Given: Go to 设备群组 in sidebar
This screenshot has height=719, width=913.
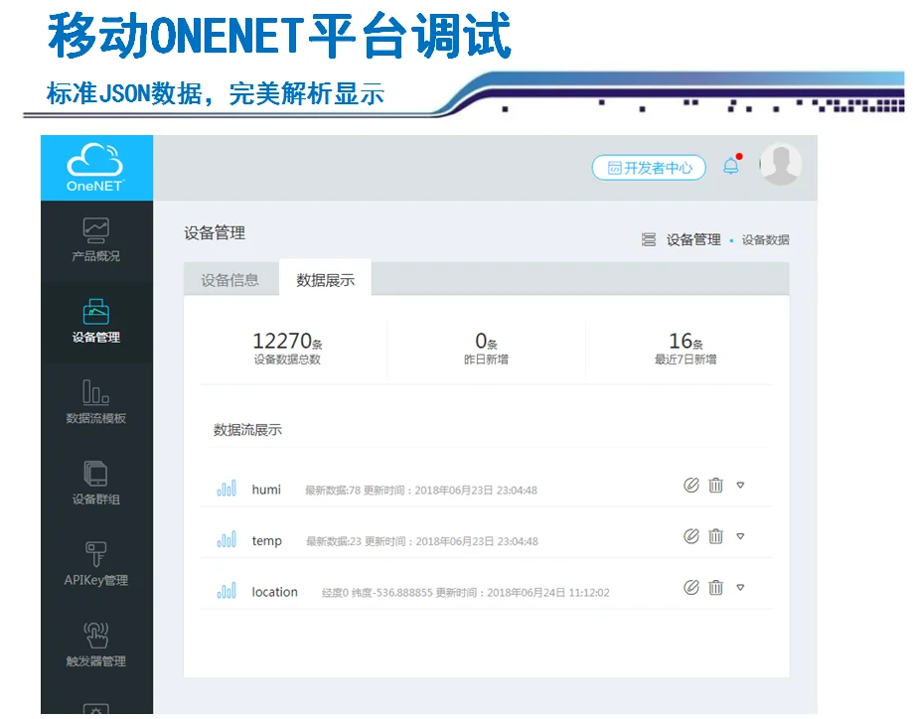Looking at the screenshot, I should click(x=96, y=483).
